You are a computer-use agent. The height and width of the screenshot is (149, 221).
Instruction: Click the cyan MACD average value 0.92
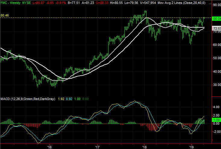pyautogui.click(x=69, y=99)
